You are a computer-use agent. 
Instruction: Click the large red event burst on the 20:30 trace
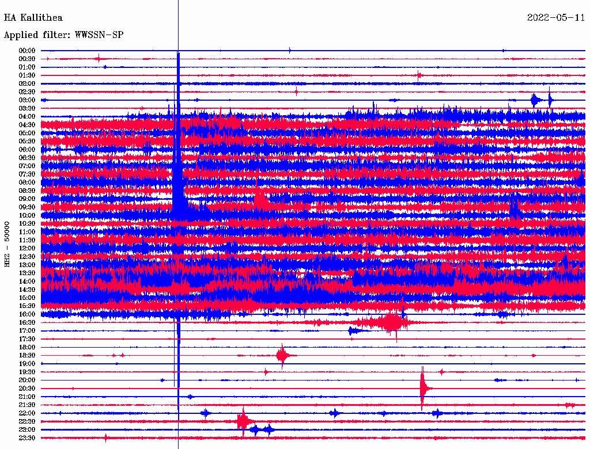[425, 389]
